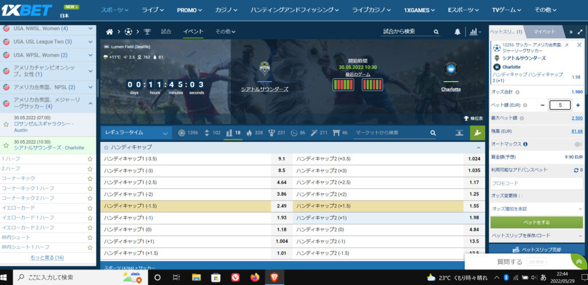Toggle favorite star for 枠内シュート
This screenshot has height=285, width=588.
coord(90,238)
